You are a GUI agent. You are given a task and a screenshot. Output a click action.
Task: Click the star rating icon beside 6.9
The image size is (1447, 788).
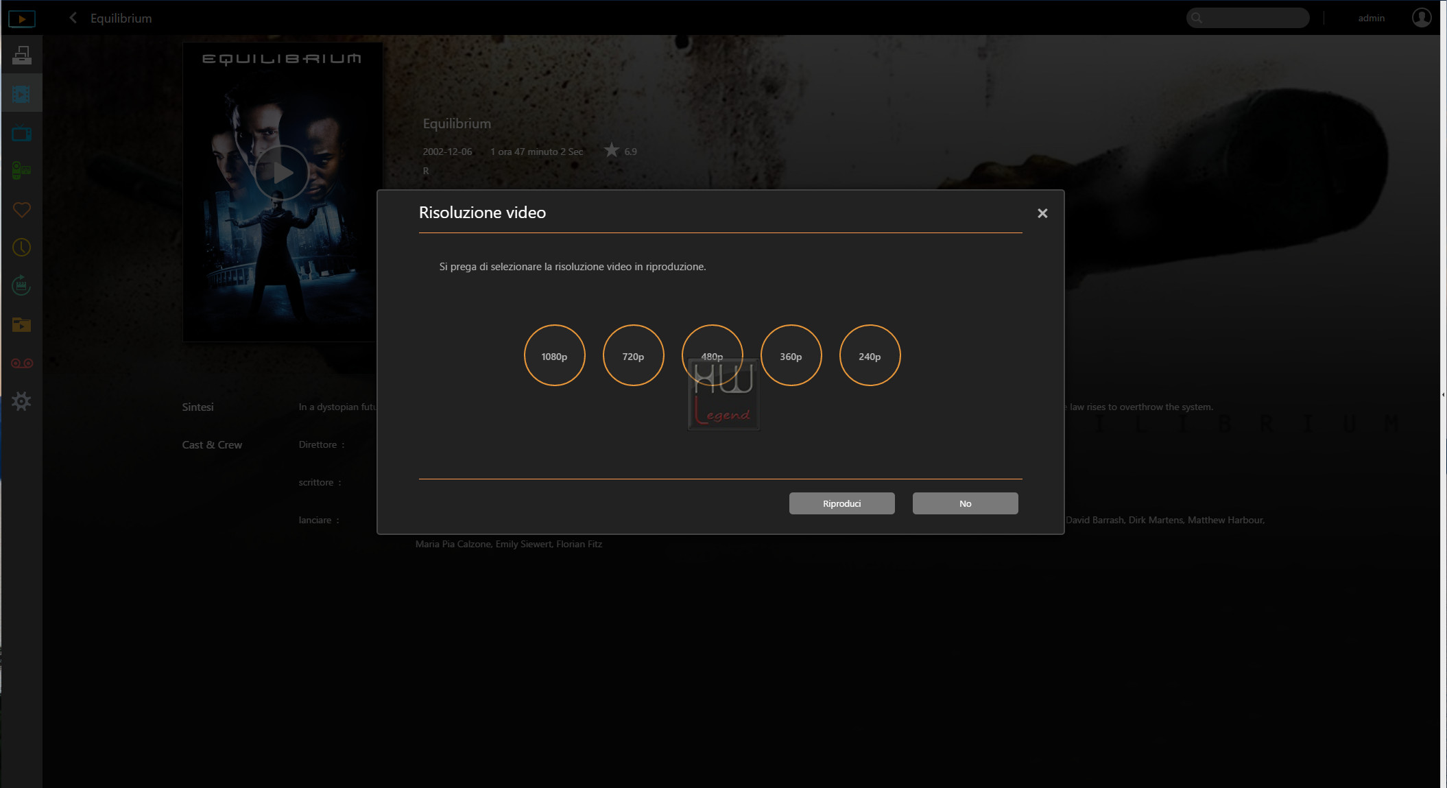click(x=611, y=150)
